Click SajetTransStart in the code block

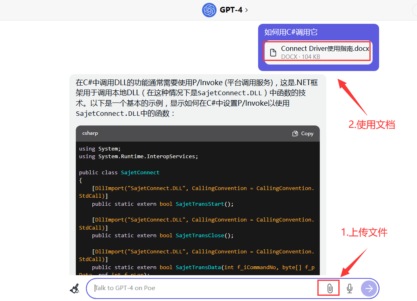click(x=200, y=204)
